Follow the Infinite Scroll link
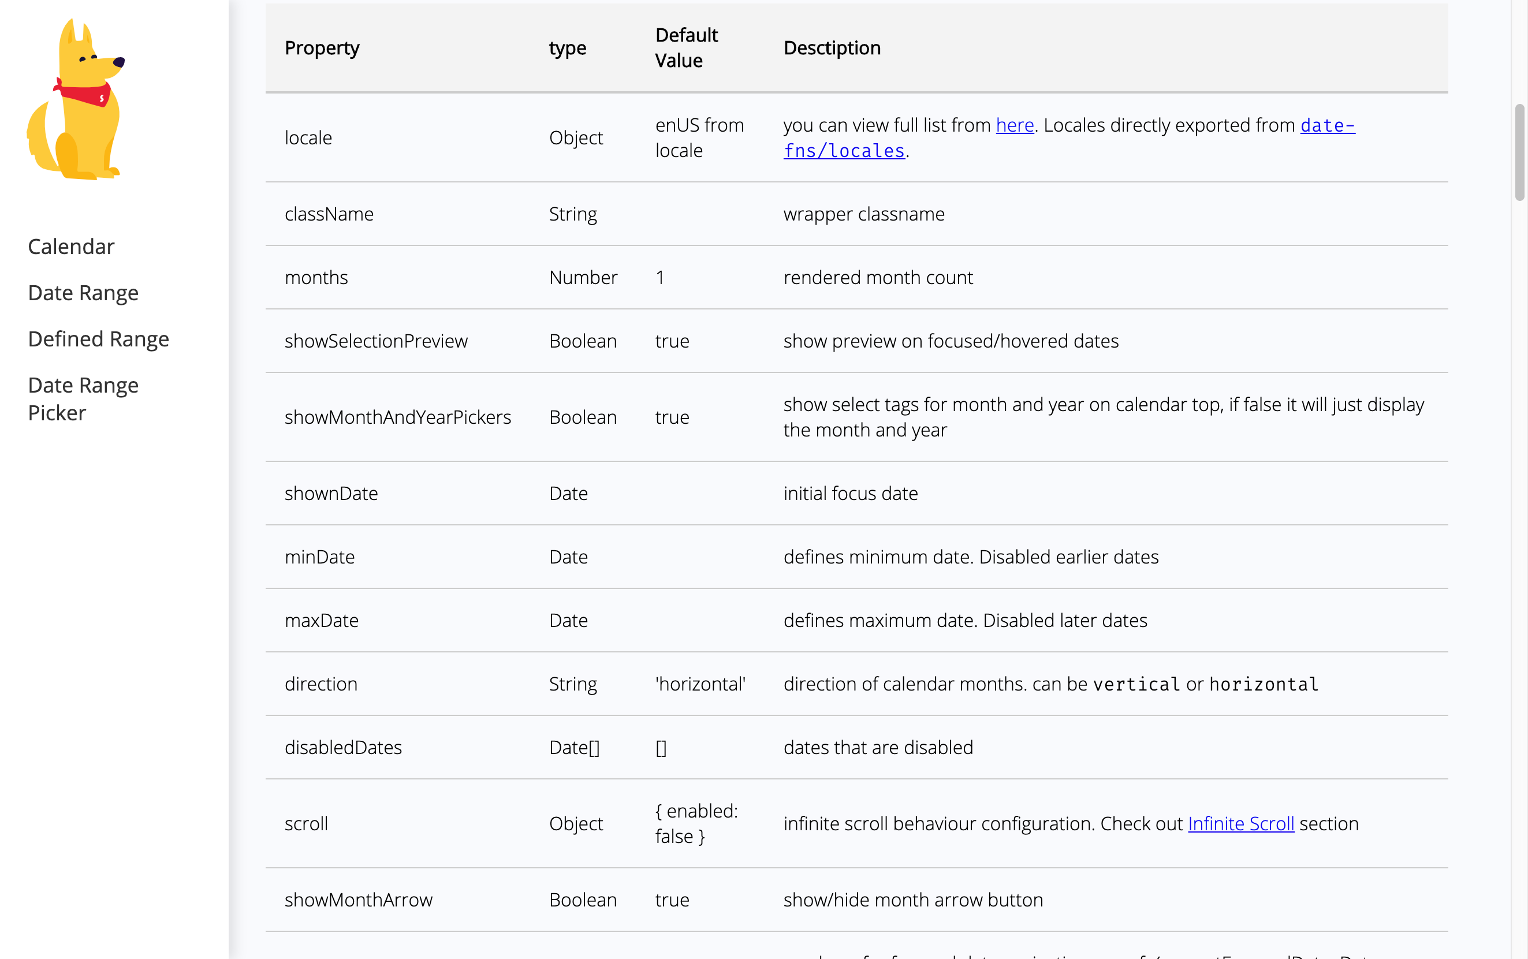 pyautogui.click(x=1240, y=823)
